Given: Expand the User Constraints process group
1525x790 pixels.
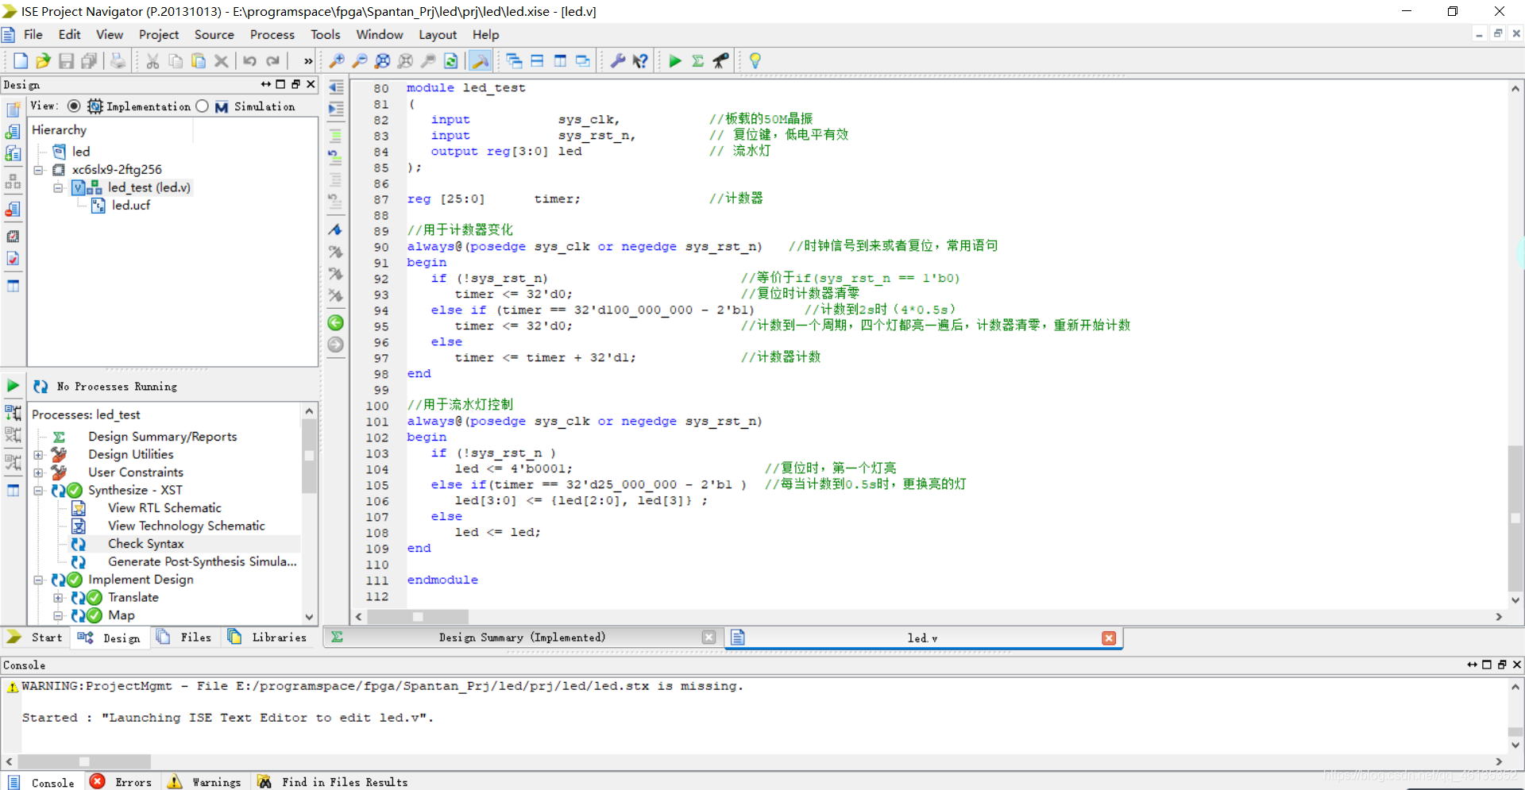Looking at the screenshot, I should pos(38,472).
